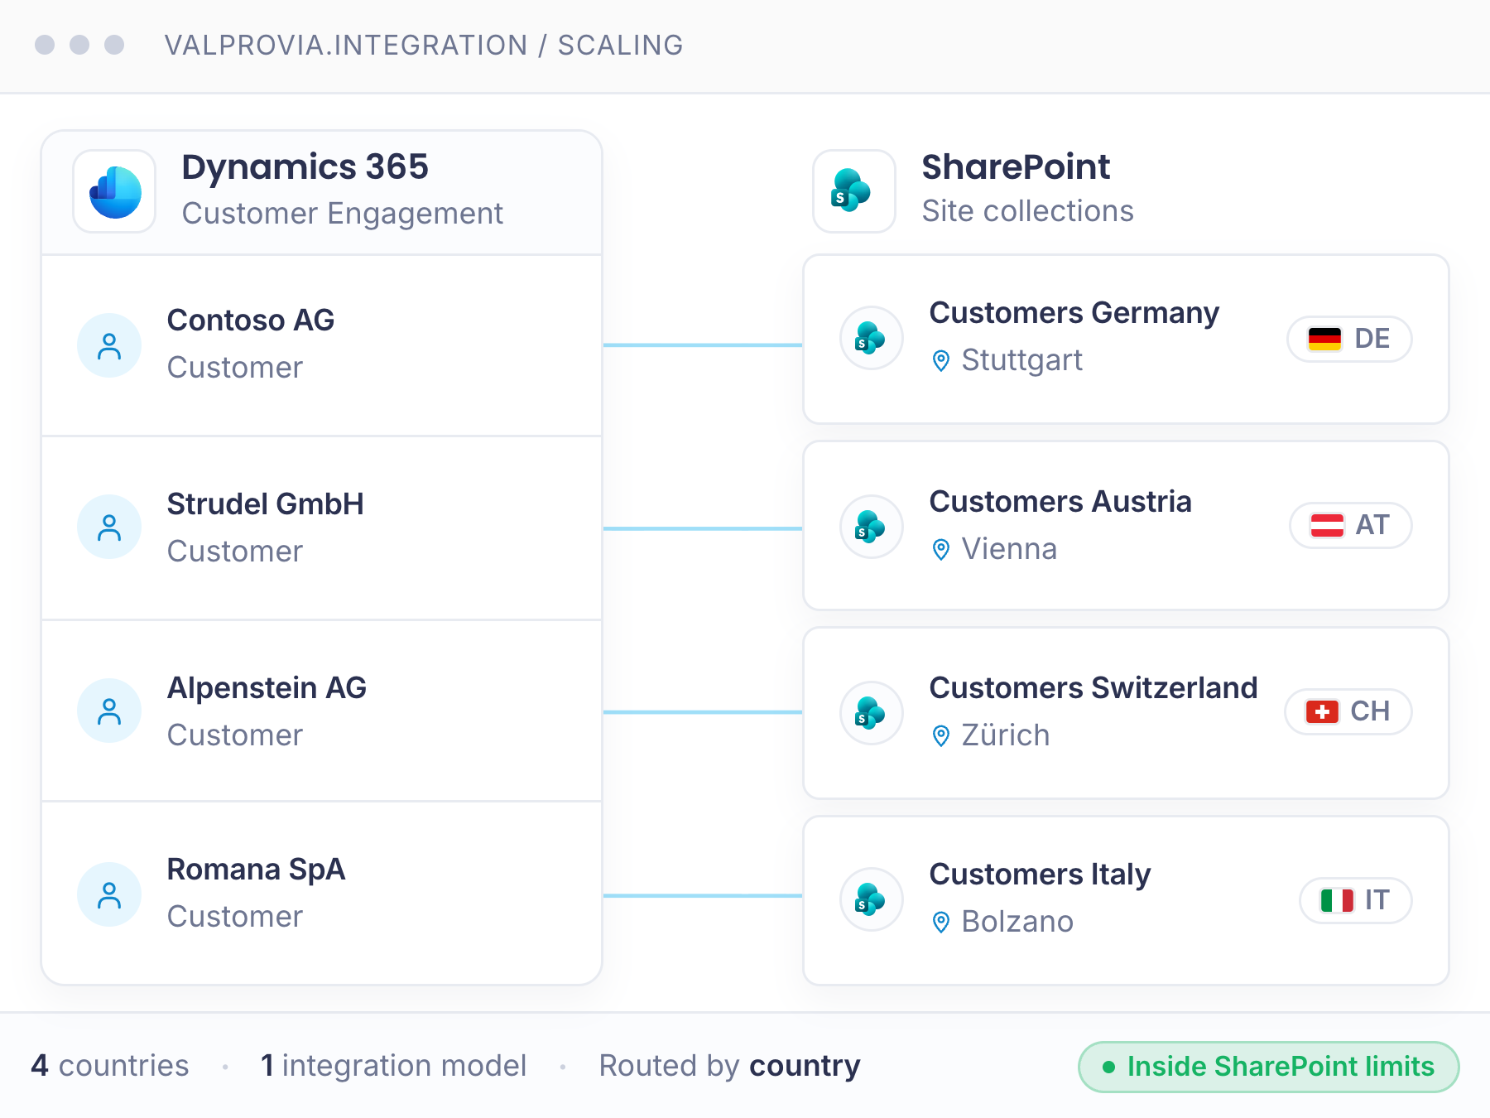The height and width of the screenshot is (1118, 1490).
Task: Click the Customers Austria SharePoint site icon
Action: [x=871, y=527]
